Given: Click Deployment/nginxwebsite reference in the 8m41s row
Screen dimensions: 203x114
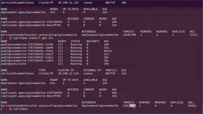Looking at the screenshot, I should pyautogui.click(x=100, y=106).
